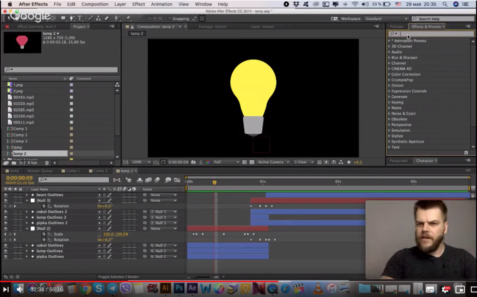Viewport: 477px width, 297px height.
Task: Enable the Snapping checkbox
Action: (x=170, y=19)
